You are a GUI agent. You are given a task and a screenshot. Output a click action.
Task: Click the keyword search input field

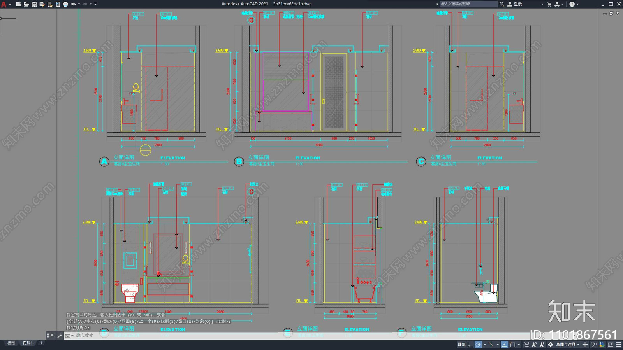click(468, 4)
